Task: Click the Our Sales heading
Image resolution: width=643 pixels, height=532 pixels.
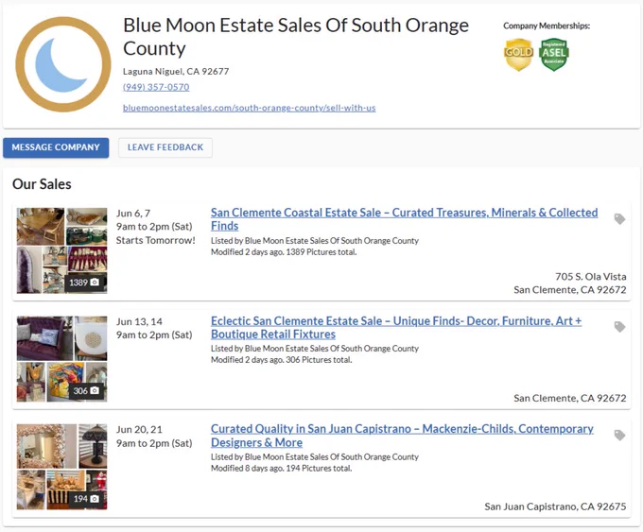Action: [42, 184]
